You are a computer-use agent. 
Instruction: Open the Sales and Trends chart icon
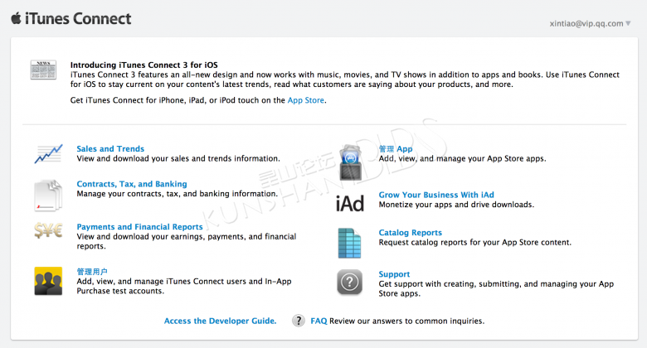pyautogui.click(x=49, y=154)
